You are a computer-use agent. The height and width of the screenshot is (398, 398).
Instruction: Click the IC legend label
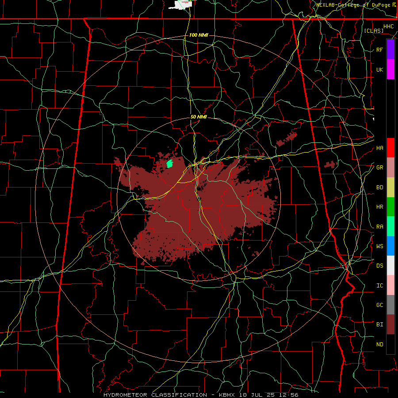379,286
